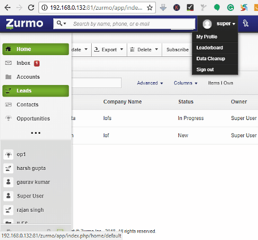258x240 pixels.
Task: Expand search scope magnifier dropdown
Action: pos(61,24)
